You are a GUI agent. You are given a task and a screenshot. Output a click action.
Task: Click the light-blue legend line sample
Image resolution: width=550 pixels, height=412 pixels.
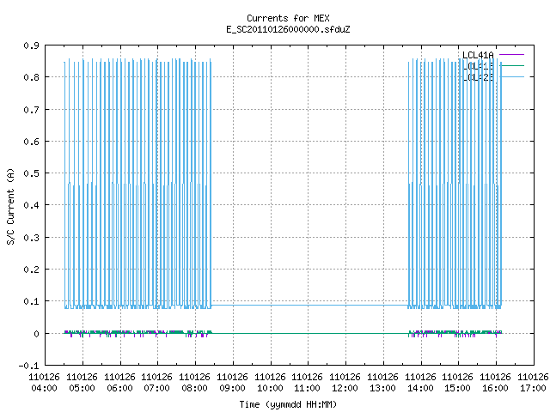pyautogui.click(x=512, y=76)
